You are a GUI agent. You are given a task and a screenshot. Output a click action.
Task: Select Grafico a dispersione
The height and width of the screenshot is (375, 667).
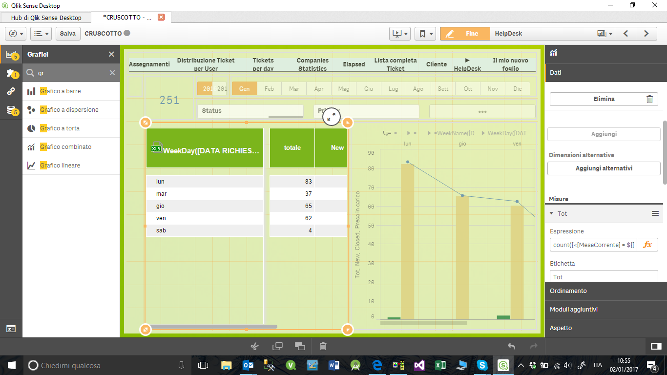pyautogui.click(x=71, y=110)
